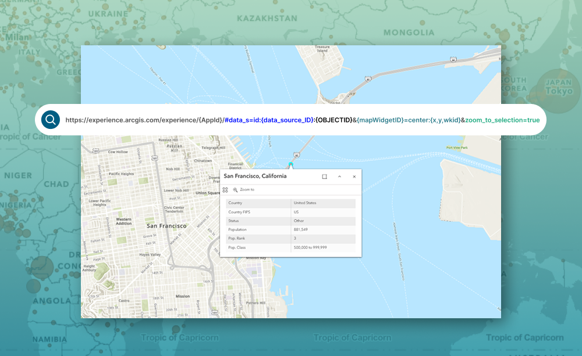This screenshot has height=356, width=582.
Task: Click the Nob Hill map label
Action: tap(173, 169)
